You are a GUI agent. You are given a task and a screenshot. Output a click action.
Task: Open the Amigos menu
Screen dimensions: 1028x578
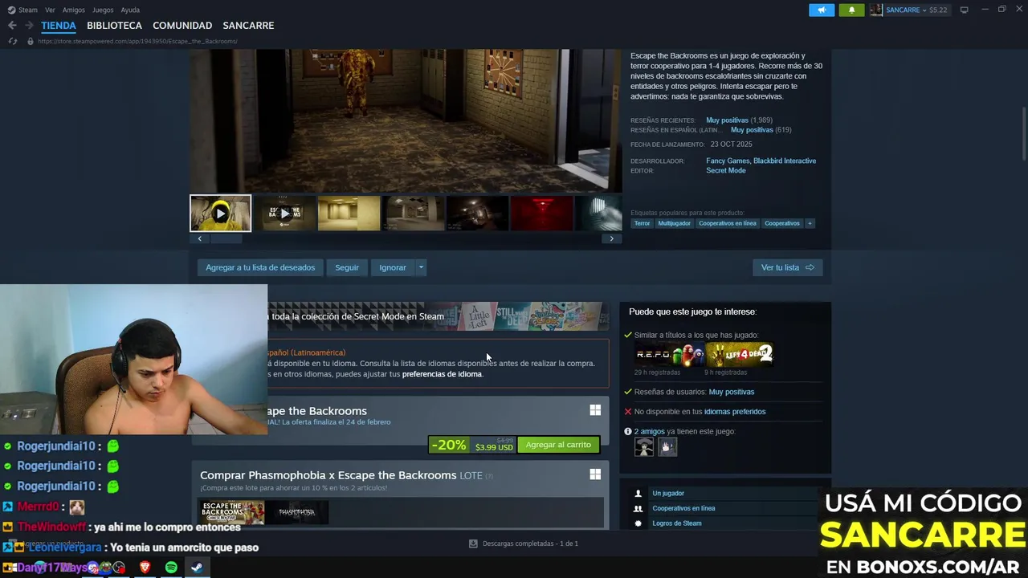(x=74, y=10)
